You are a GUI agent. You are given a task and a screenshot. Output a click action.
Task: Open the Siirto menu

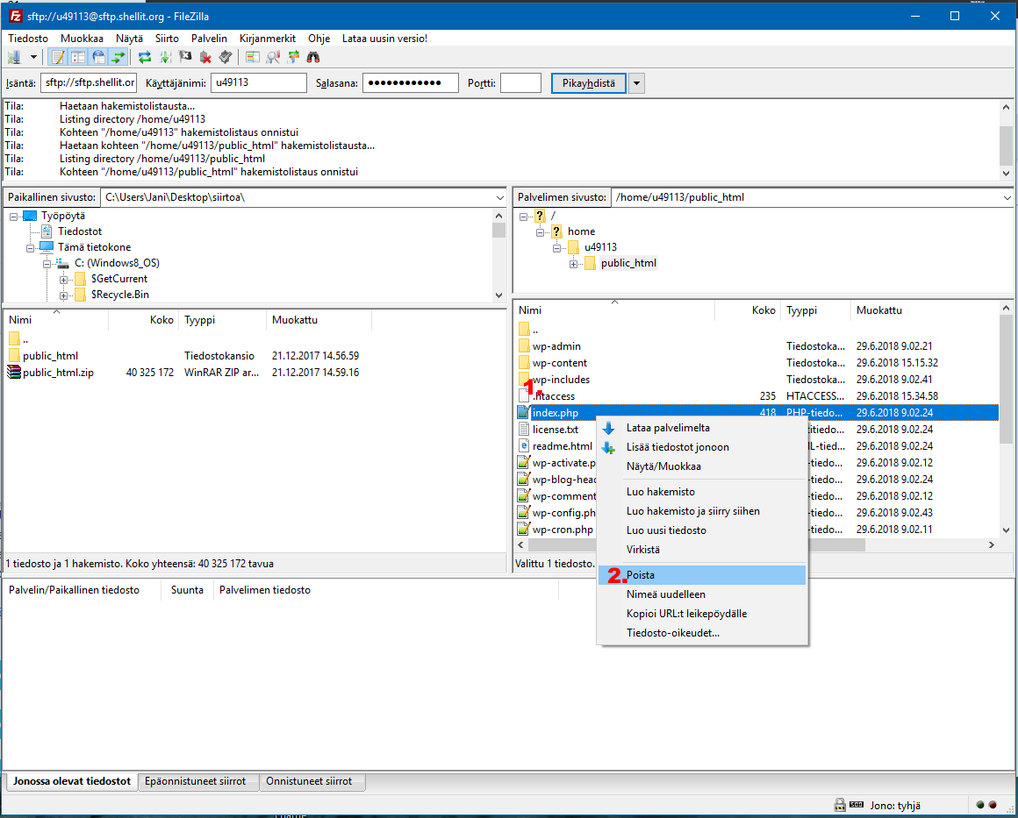coord(167,39)
